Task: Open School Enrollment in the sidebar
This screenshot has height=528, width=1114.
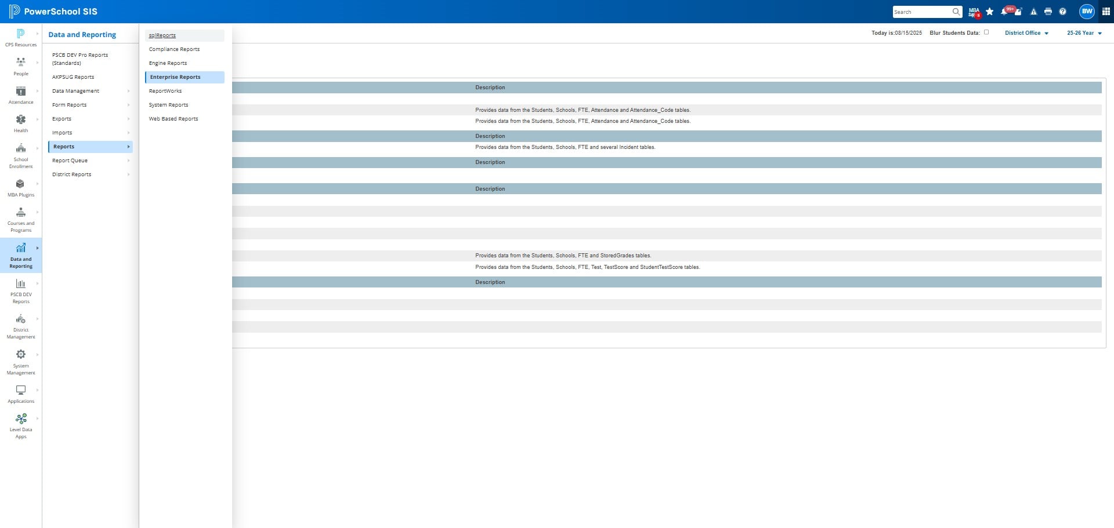Action: 21,155
